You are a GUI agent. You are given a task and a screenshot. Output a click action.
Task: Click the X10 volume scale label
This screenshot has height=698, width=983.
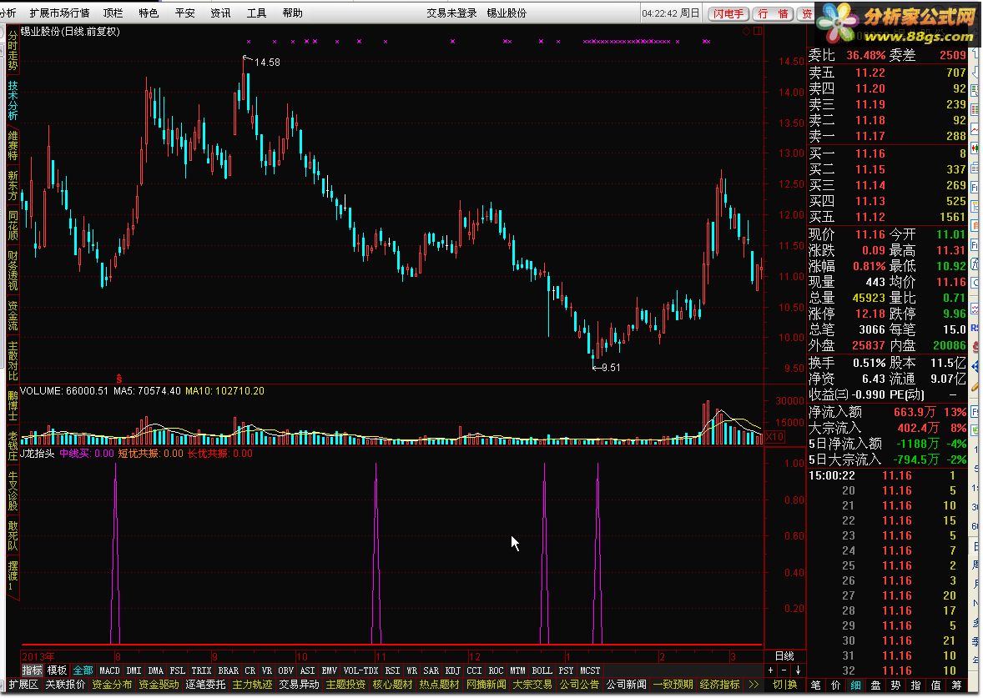pyautogui.click(x=775, y=437)
